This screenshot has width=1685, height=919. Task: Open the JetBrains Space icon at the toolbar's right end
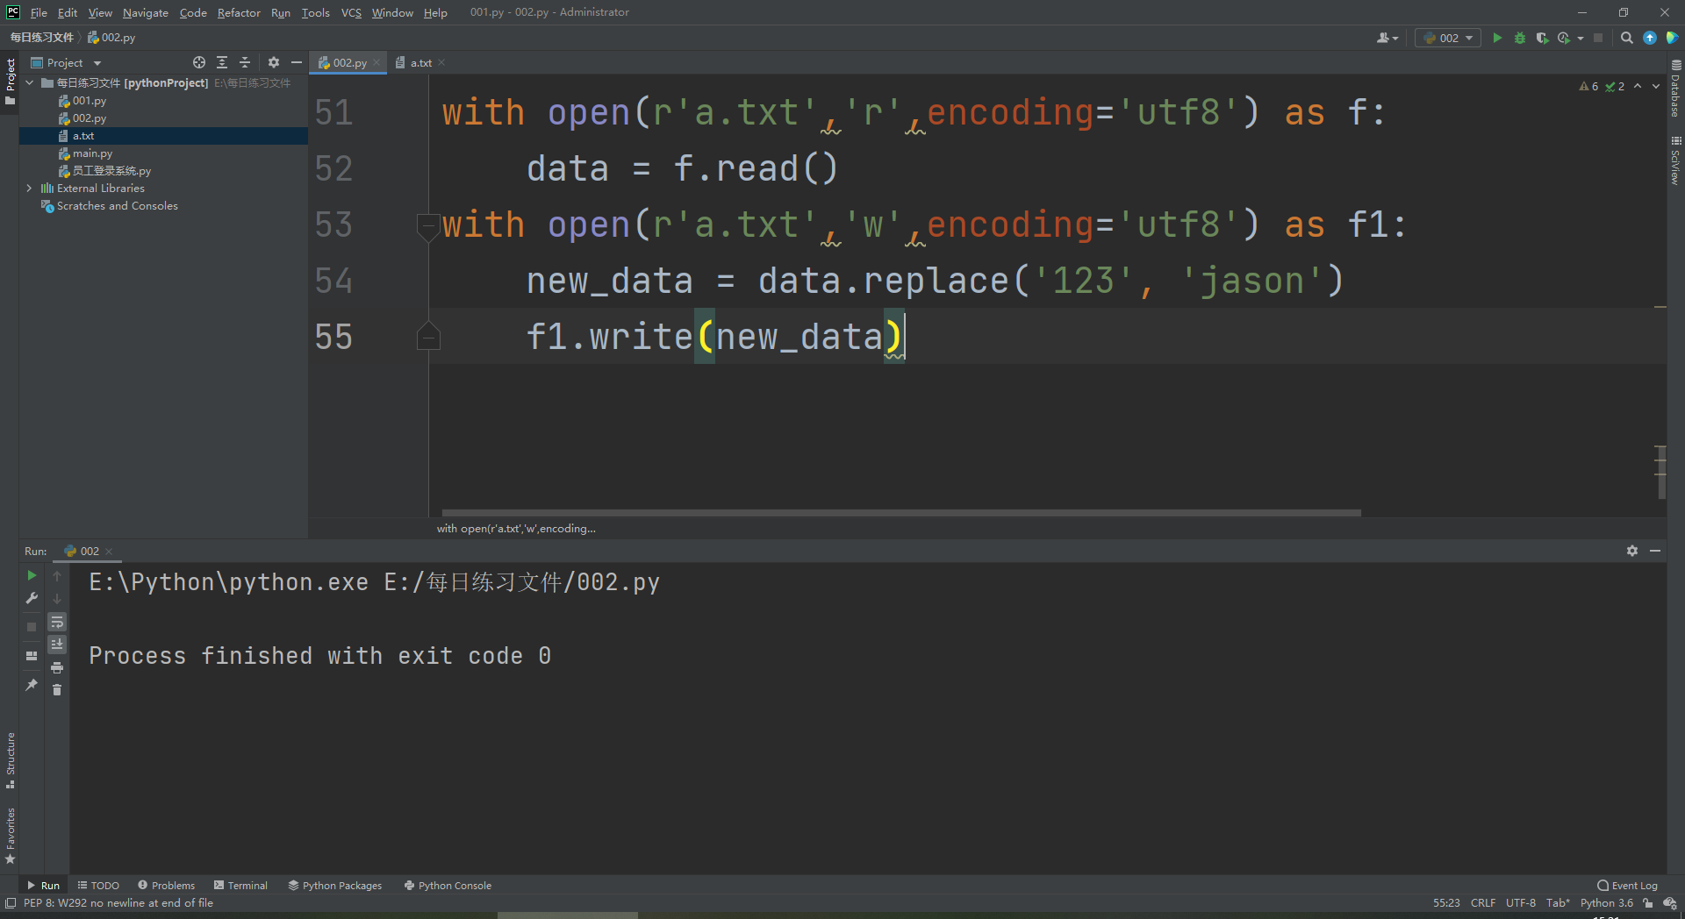tap(1672, 38)
